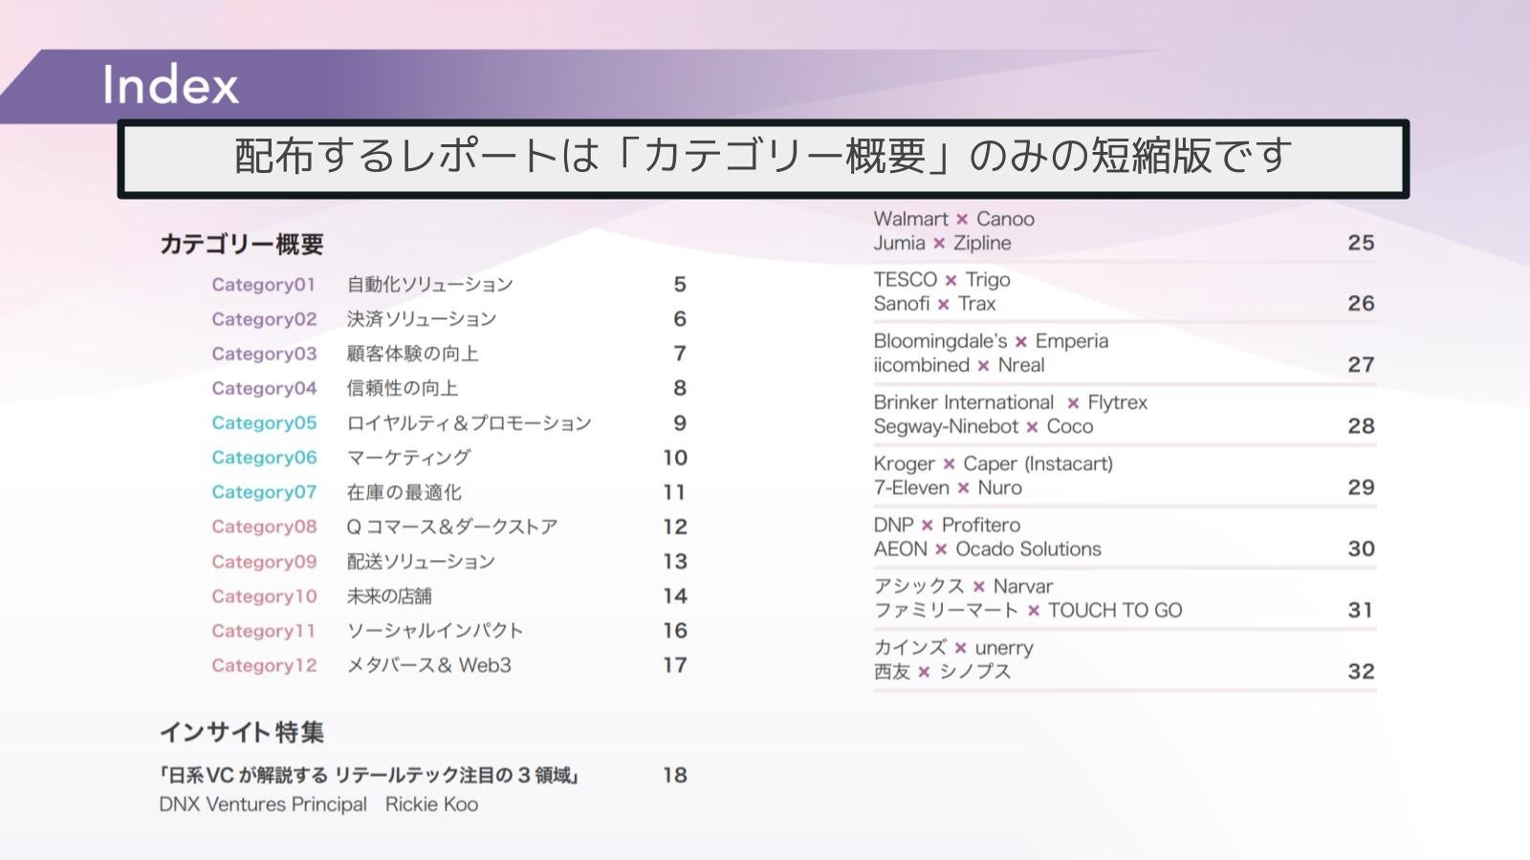Click the Category10 label
The image size is (1530, 860).
(x=264, y=596)
